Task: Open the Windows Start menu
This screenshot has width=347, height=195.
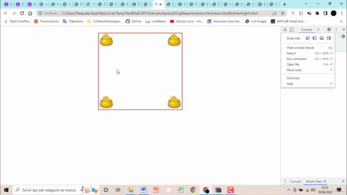Action: [6, 190]
